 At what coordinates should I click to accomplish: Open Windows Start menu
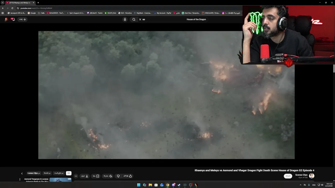[139, 185]
